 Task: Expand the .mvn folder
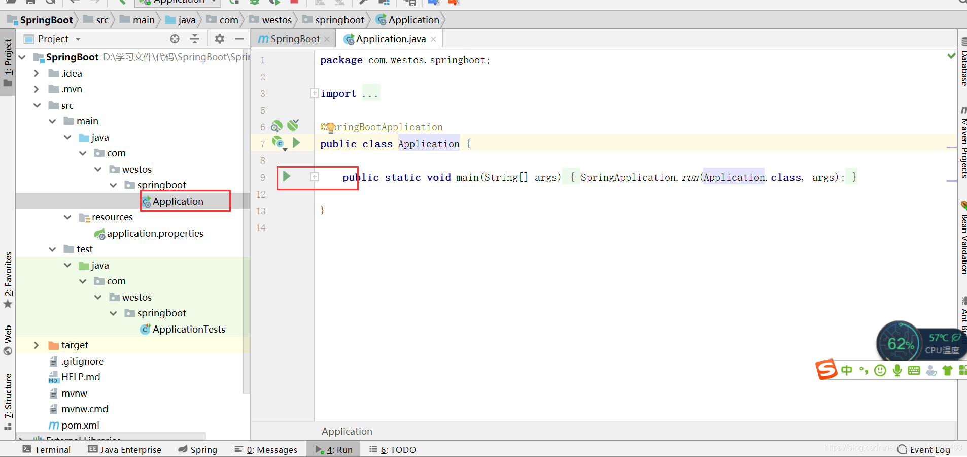(36, 89)
